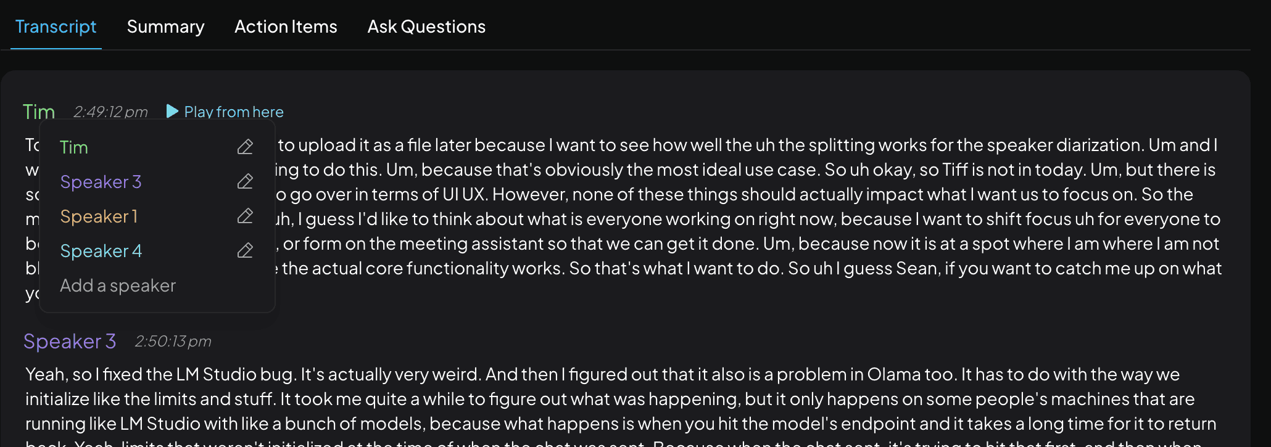Choose Speaker 3 from the speaker list
The width and height of the screenshot is (1271, 447).
click(101, 182)
